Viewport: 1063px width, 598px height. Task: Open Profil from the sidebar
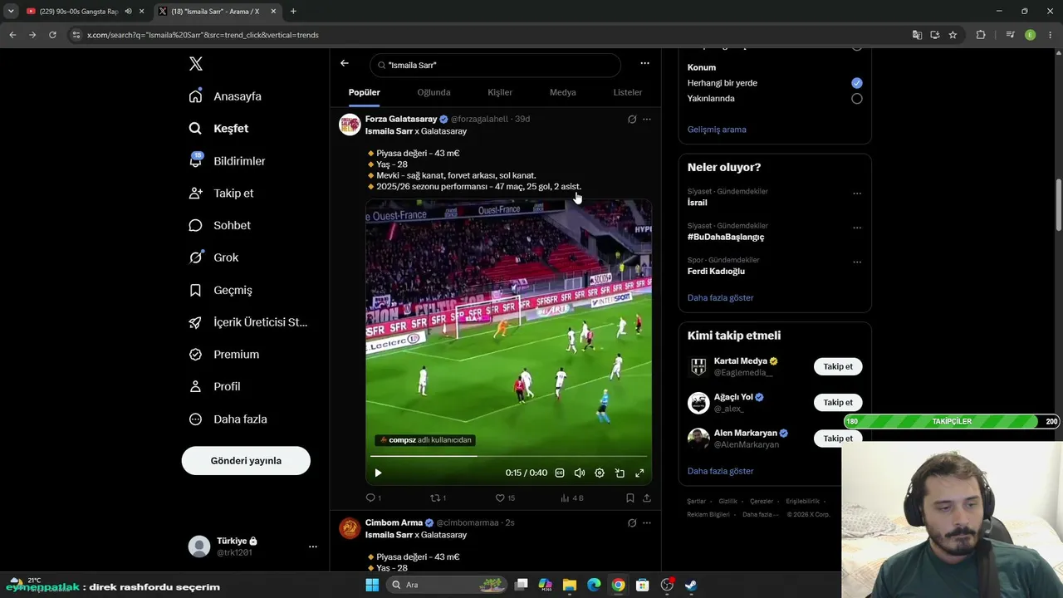215,387
